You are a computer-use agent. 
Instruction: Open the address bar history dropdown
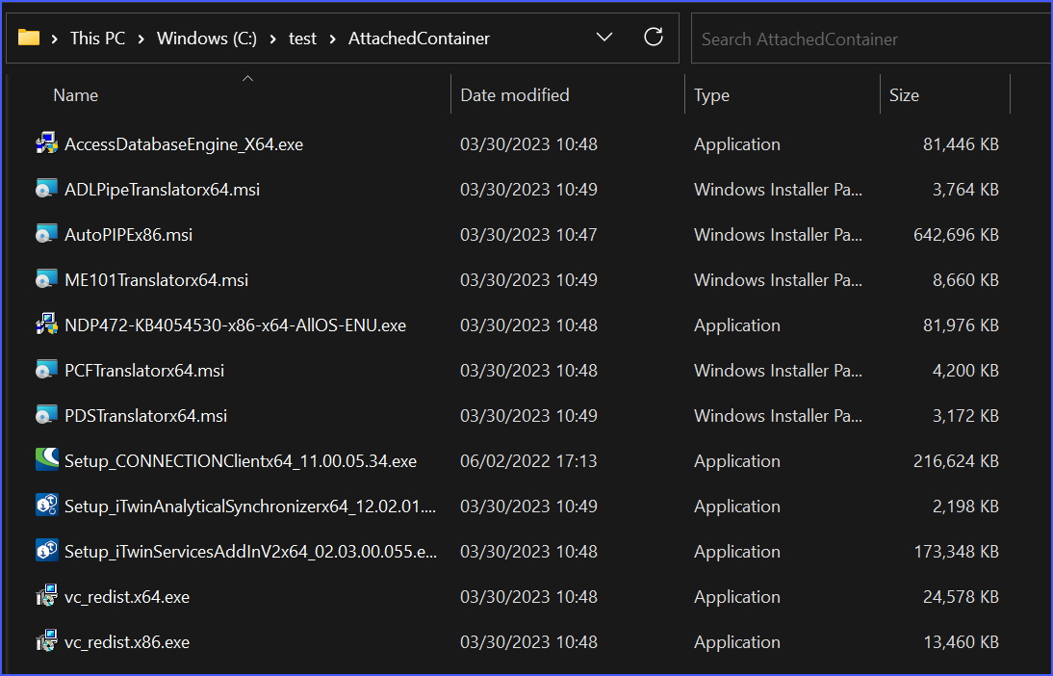604,37
